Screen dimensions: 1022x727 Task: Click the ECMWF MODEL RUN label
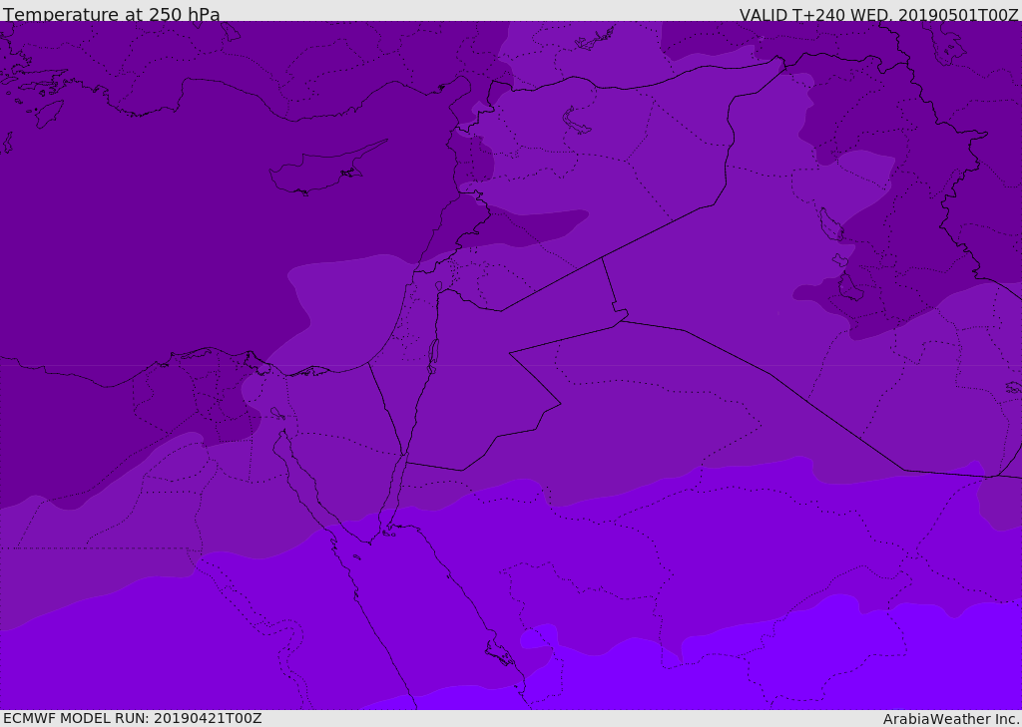click(132, 718)
